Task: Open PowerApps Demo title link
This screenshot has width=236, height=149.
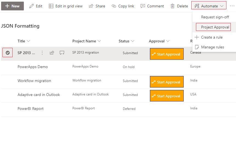Action: (x=33, y=67)
